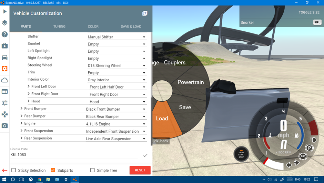Click the headlights indicator on gauge
The image size is (324, 183).
(313, 140)
